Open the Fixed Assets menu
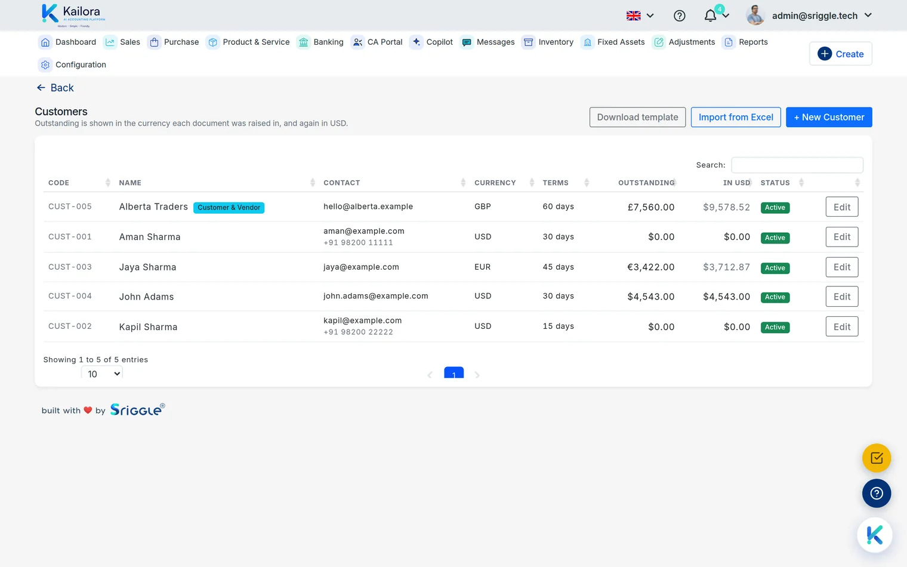907x567 pixels. (613, 42)
